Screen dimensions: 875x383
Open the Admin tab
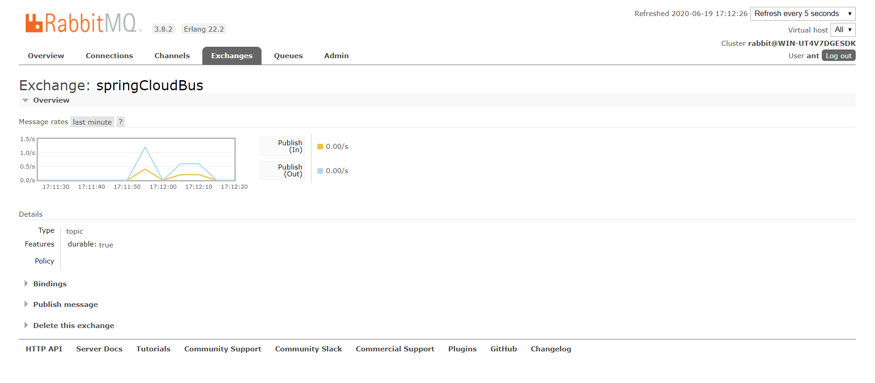pos(336,56)
